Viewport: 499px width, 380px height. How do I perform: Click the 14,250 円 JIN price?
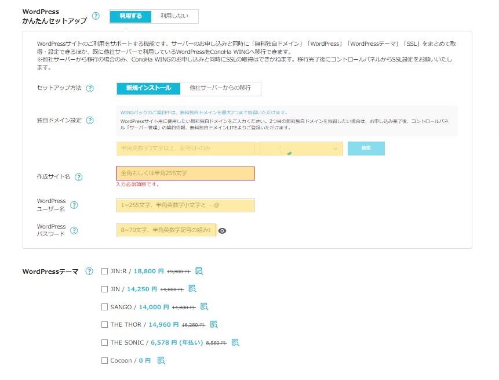click(x=142, y=289)
